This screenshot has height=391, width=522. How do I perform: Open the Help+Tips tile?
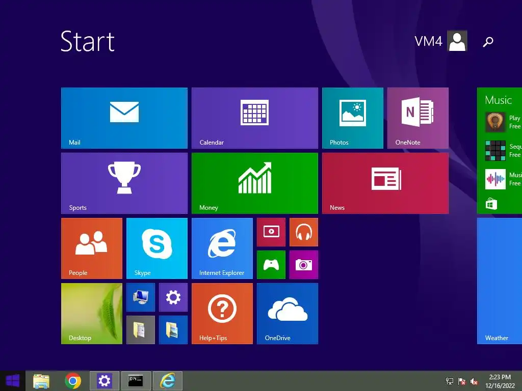click(x=222, y=314)
